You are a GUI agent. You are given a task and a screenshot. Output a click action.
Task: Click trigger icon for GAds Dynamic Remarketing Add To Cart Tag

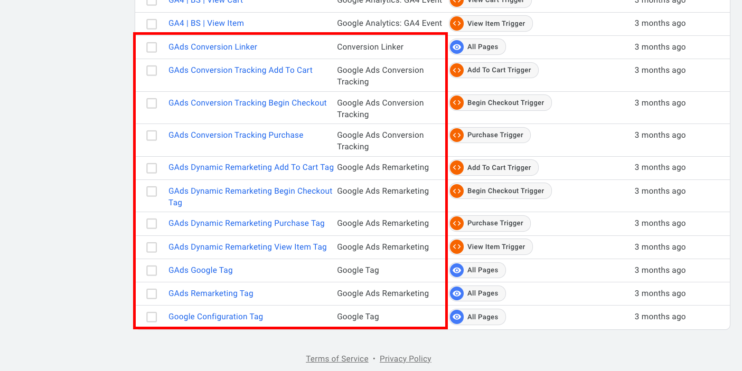point(457,168)
